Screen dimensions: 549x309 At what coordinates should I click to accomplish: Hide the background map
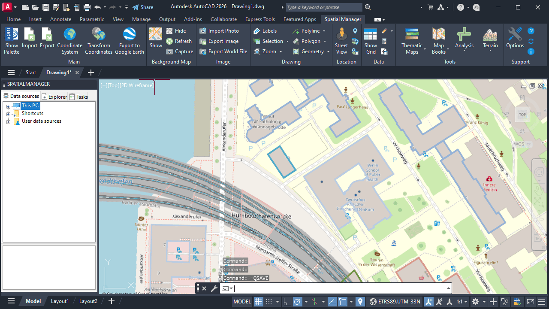click(176, 31)
